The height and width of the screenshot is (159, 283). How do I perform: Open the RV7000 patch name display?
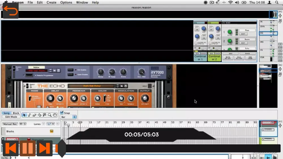(37, 71)
